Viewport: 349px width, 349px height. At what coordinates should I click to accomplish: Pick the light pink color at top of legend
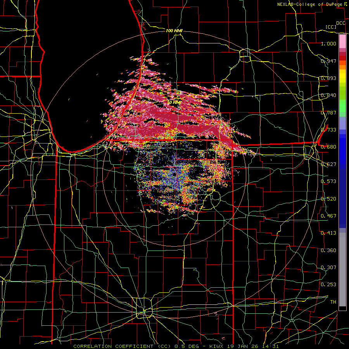342,41
